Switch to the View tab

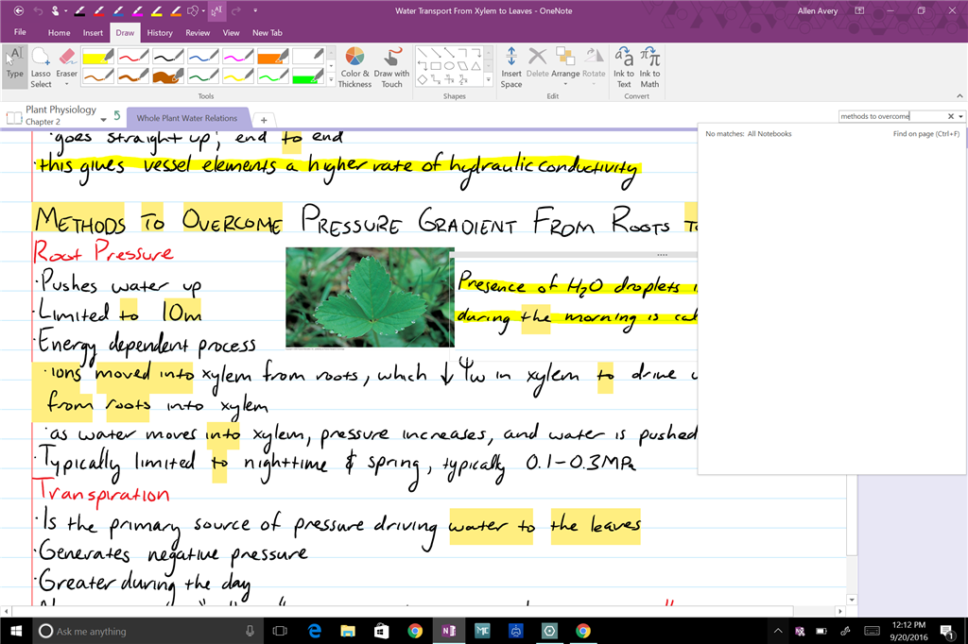231,33
